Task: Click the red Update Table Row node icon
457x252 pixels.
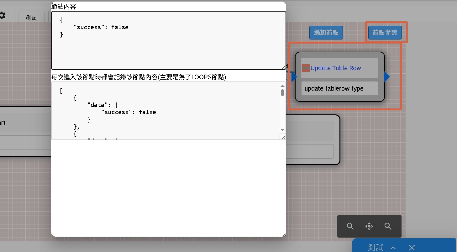Action: pyautogui.click(x=306, y=68)
